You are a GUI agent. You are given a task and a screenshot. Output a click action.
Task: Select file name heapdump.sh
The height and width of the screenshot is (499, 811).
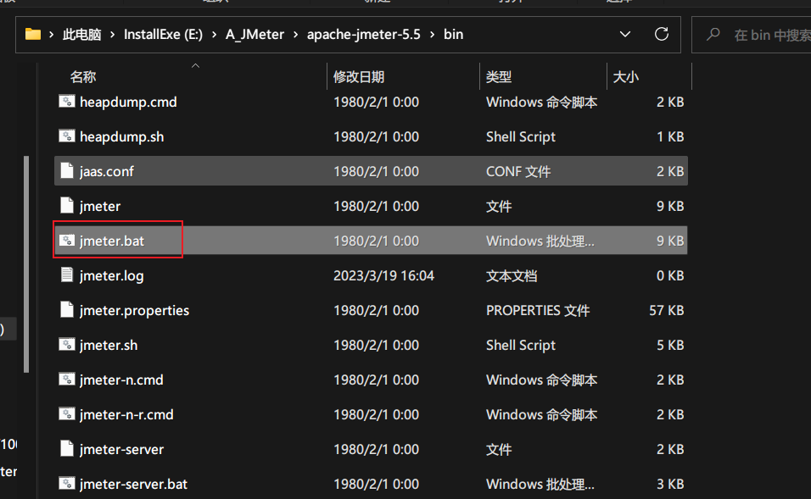tap(121, 136)
